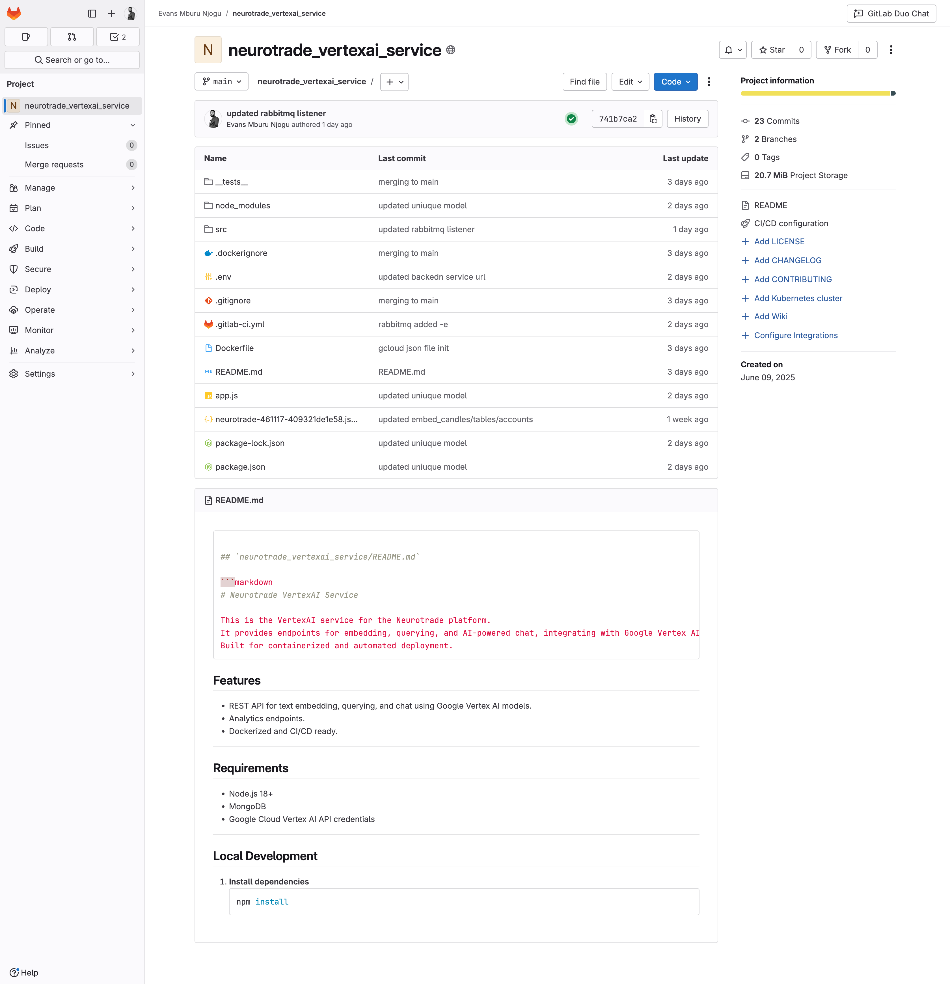950x984 pixels.
Task: Click the GitLab logo home icon
Action: (14, 14)
